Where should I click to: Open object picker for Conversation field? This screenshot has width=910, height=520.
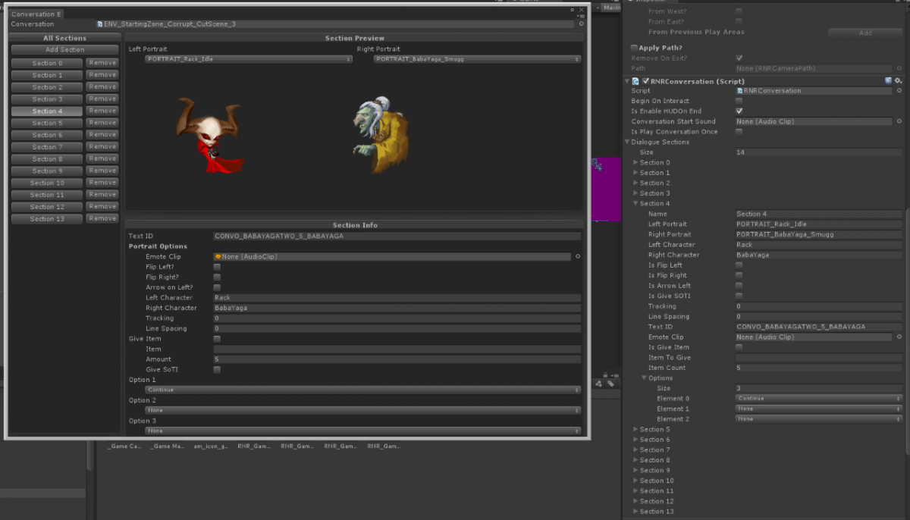(581, 24)
